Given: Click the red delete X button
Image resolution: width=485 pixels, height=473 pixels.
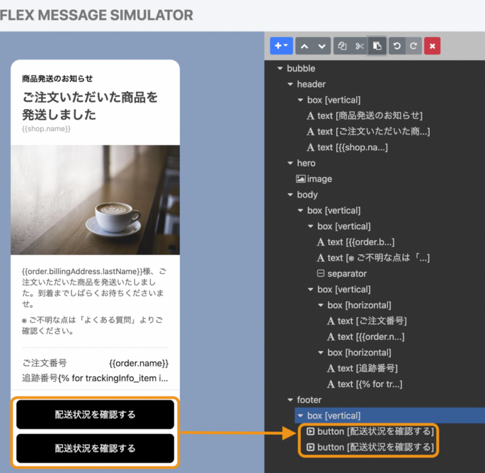Looking at the screenshot, I should 432,46.
